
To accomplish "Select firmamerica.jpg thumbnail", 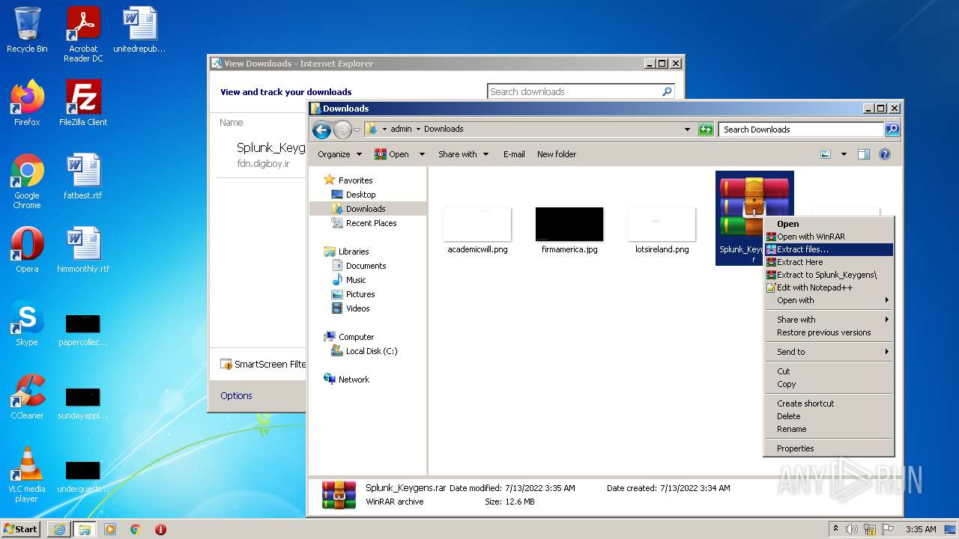I will coord(569,231).
